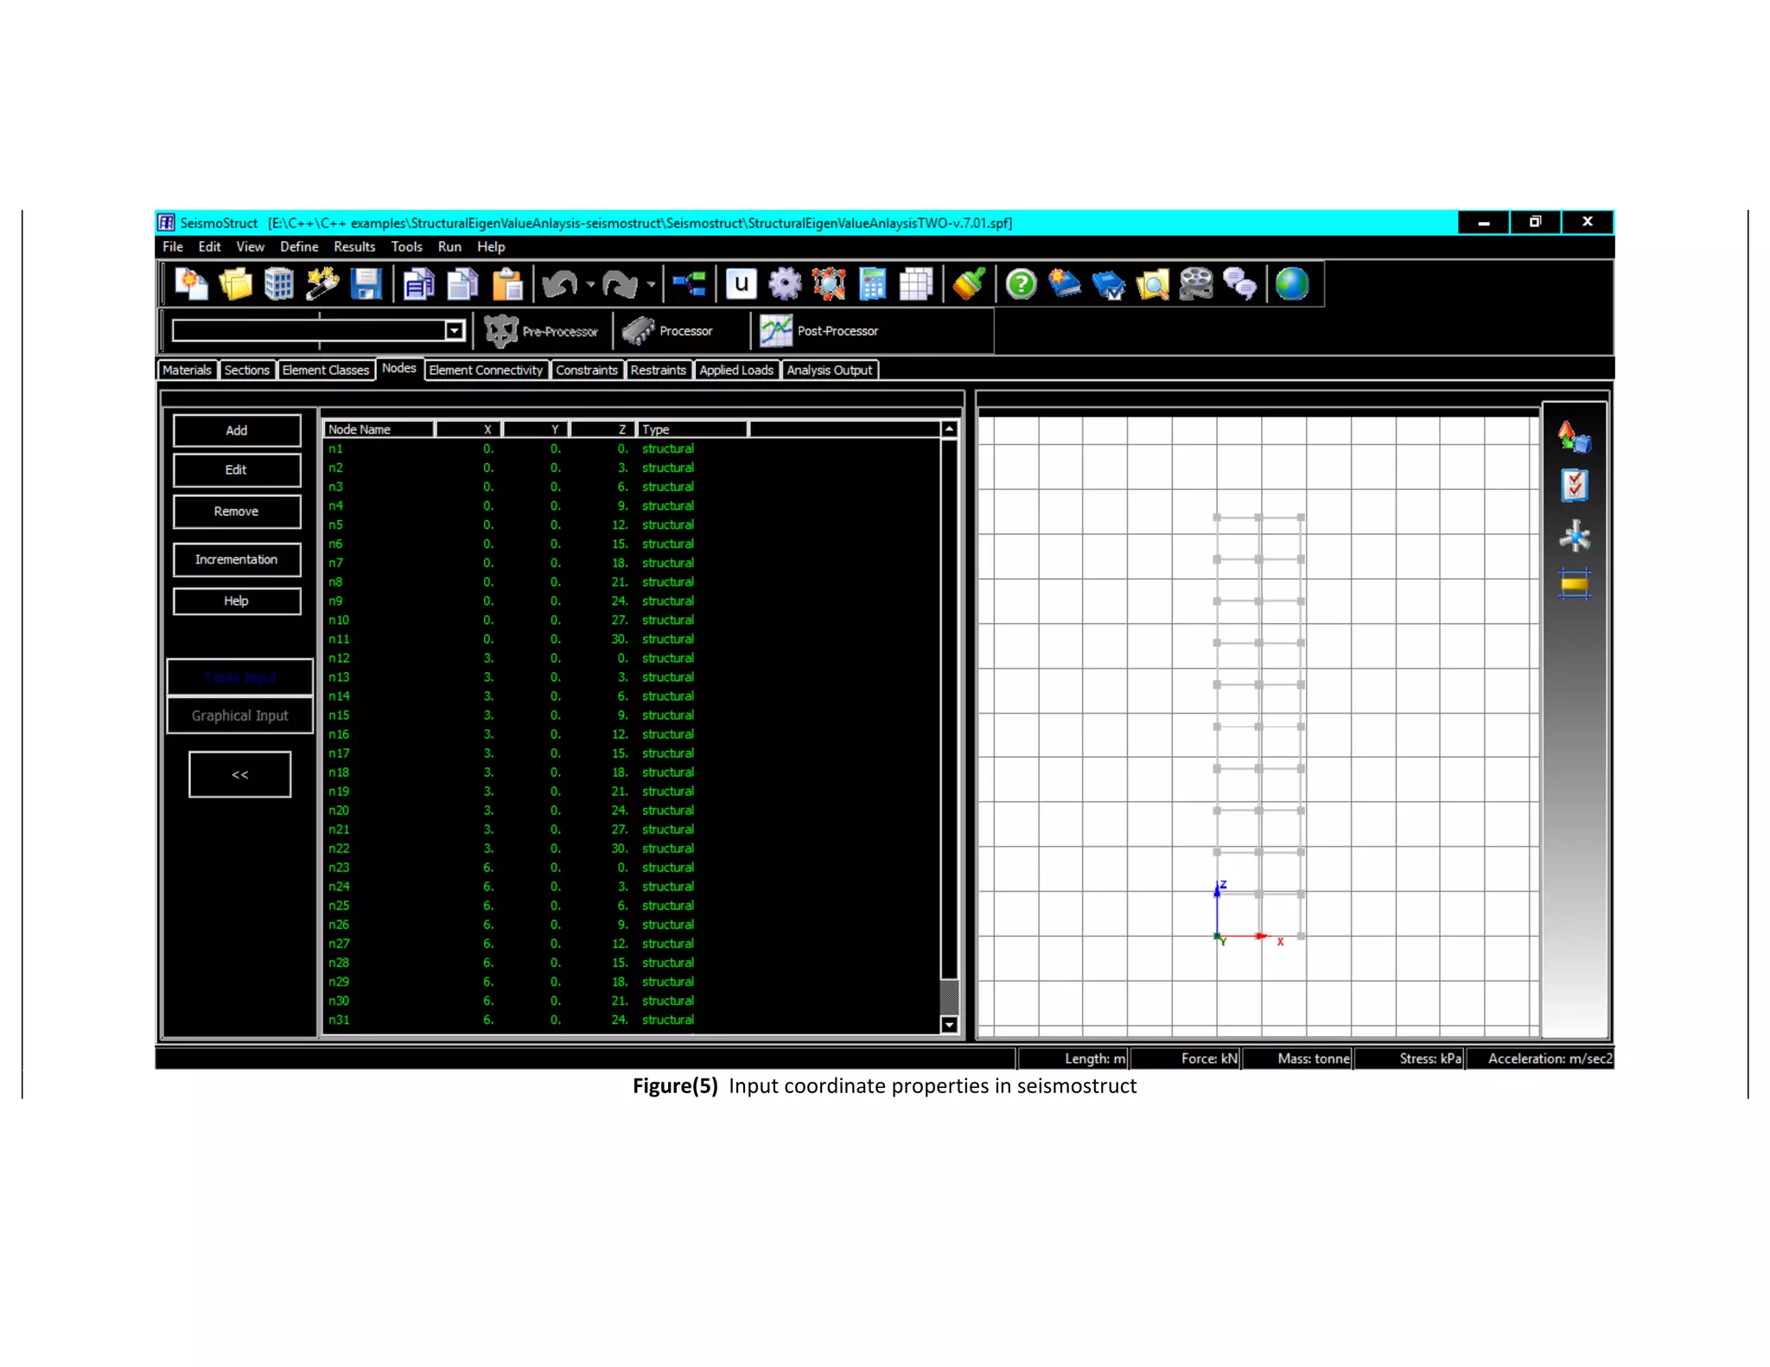Viewport: 1770px width, 1367px height.
Task: Undo the last action
Action: click(560, 284)
